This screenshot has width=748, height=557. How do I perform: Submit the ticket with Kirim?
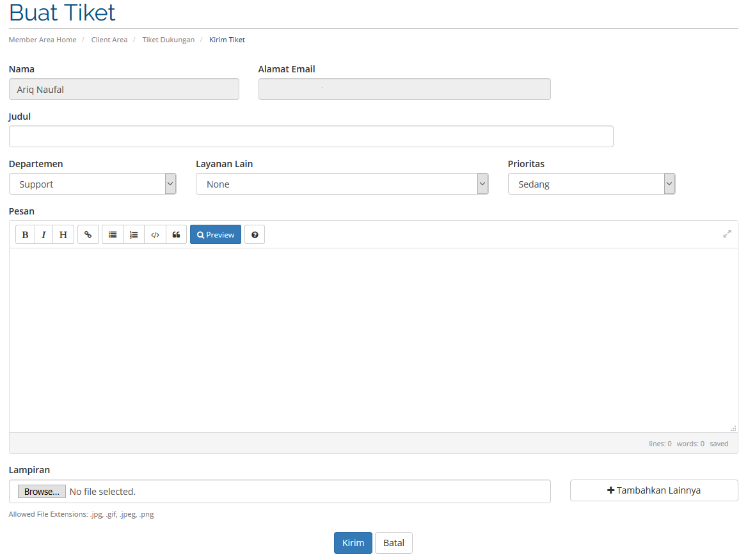coord(353,543)
